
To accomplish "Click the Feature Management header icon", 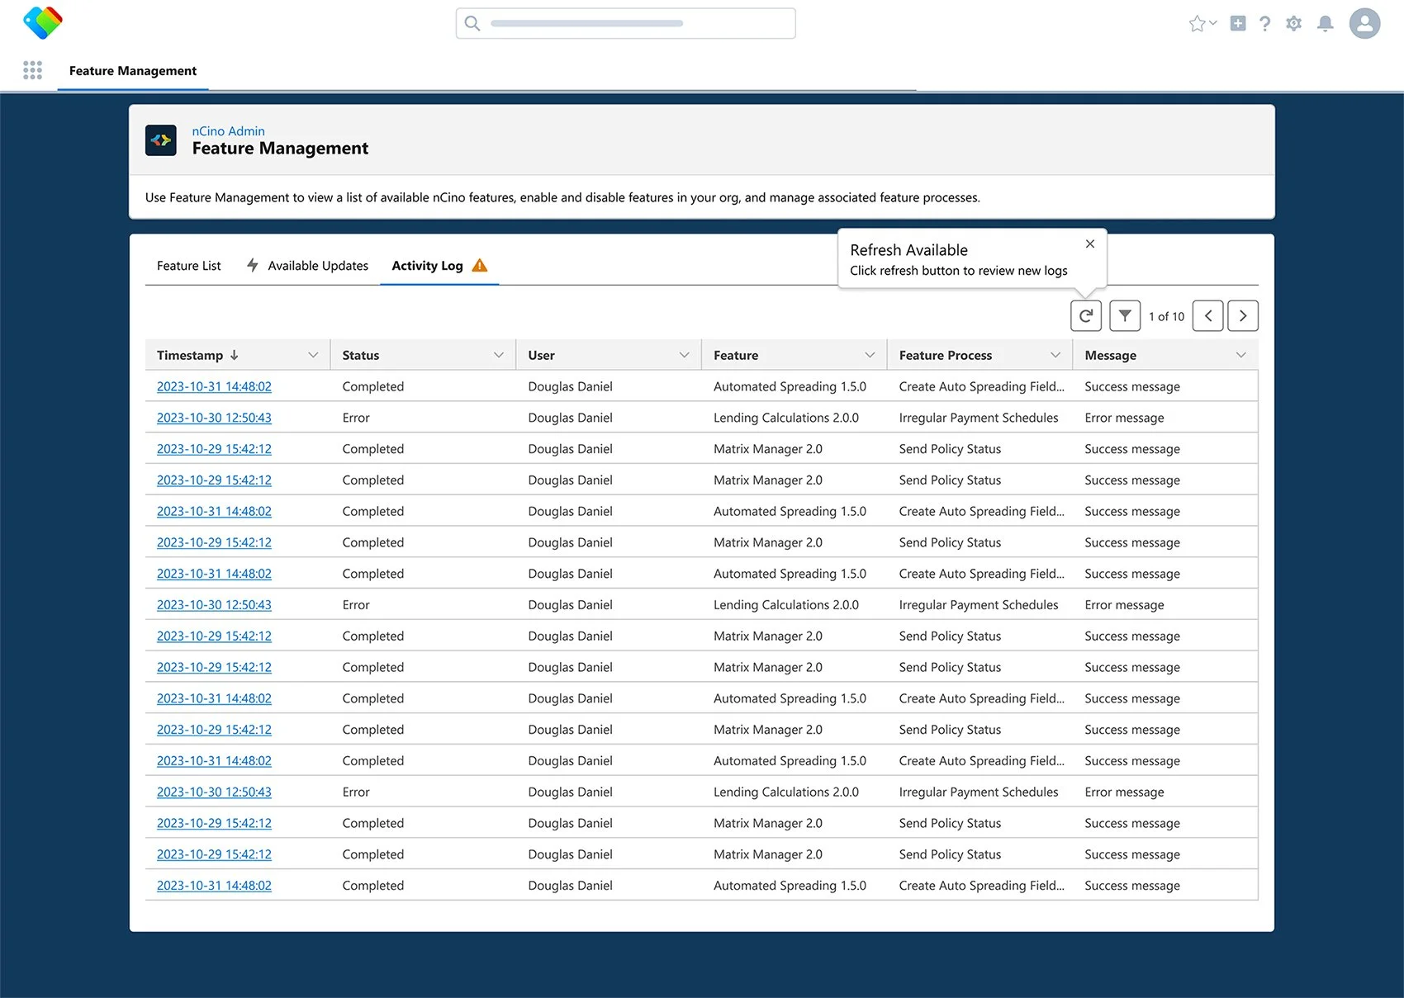I will pos(161,140).
